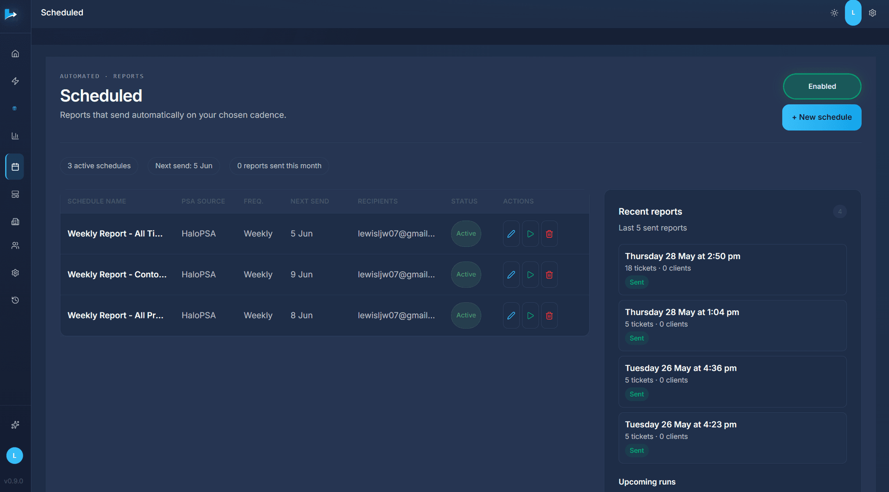Delete the Weekly Report - All Pr... schedule
Screen dimensions: 889x492
549,315
